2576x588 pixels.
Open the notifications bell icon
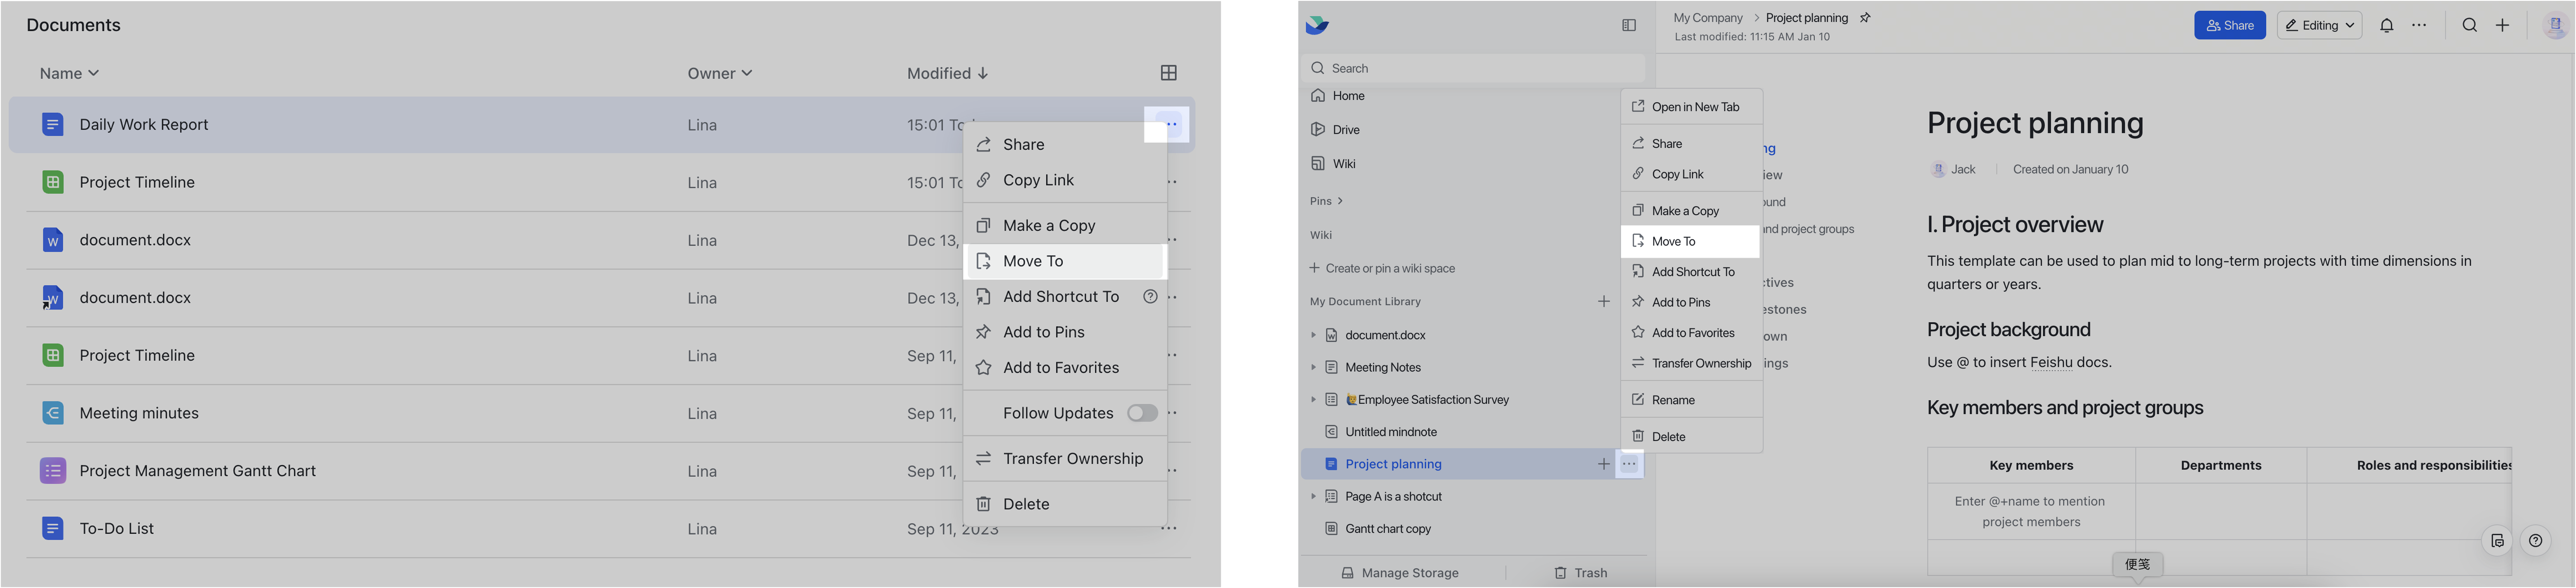(x=2386, y=26)
